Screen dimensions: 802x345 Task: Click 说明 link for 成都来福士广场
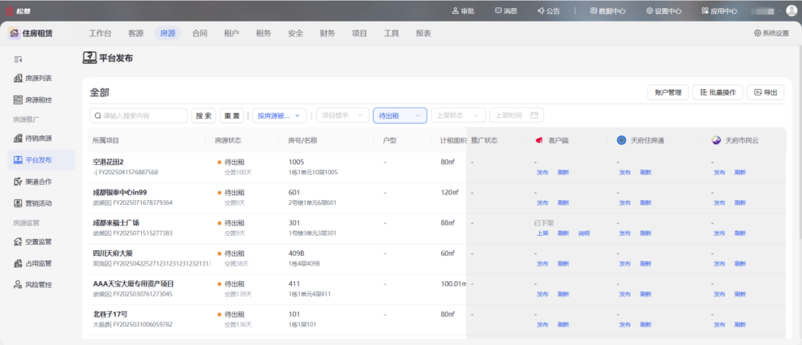click(x=584, y=233)
